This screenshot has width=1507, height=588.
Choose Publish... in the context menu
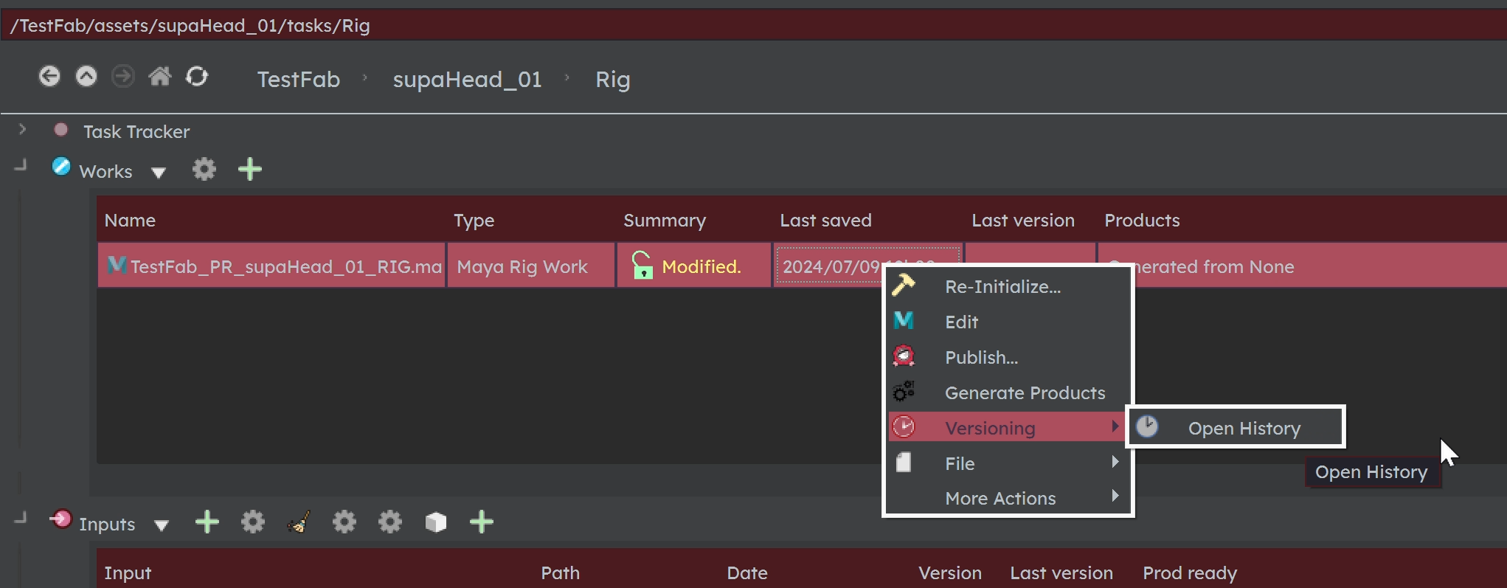[1008, 357]
